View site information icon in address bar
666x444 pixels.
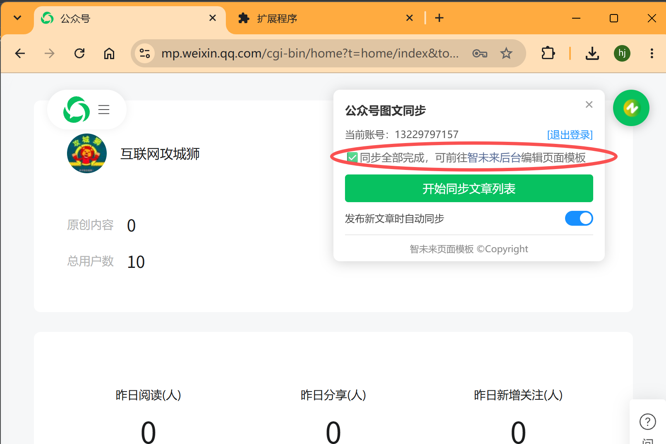point(145,53)
